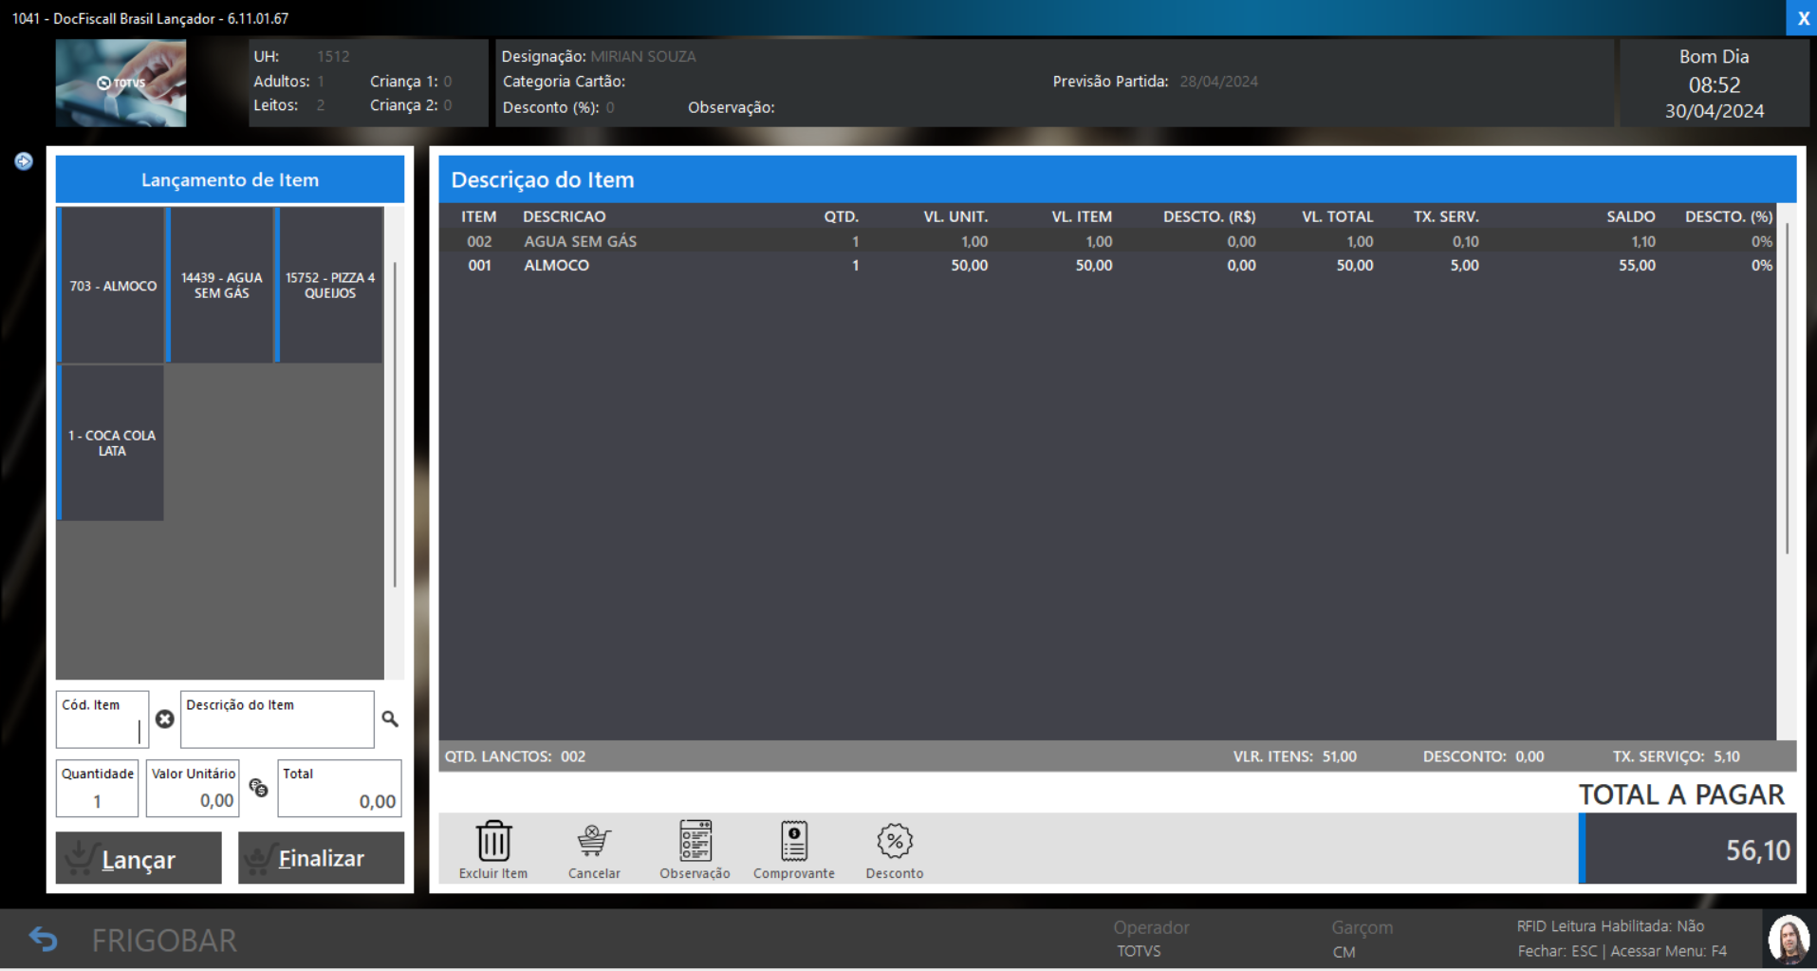Viewport: 1817px width, 971px height.
Task: Click the coins icon next to Valor Unitário
Action: [x=258, y=787]
